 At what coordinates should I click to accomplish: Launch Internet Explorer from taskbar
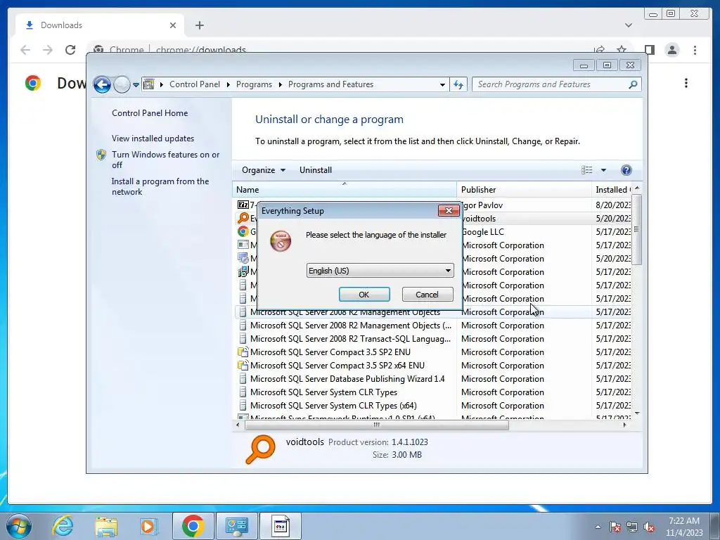63,526
